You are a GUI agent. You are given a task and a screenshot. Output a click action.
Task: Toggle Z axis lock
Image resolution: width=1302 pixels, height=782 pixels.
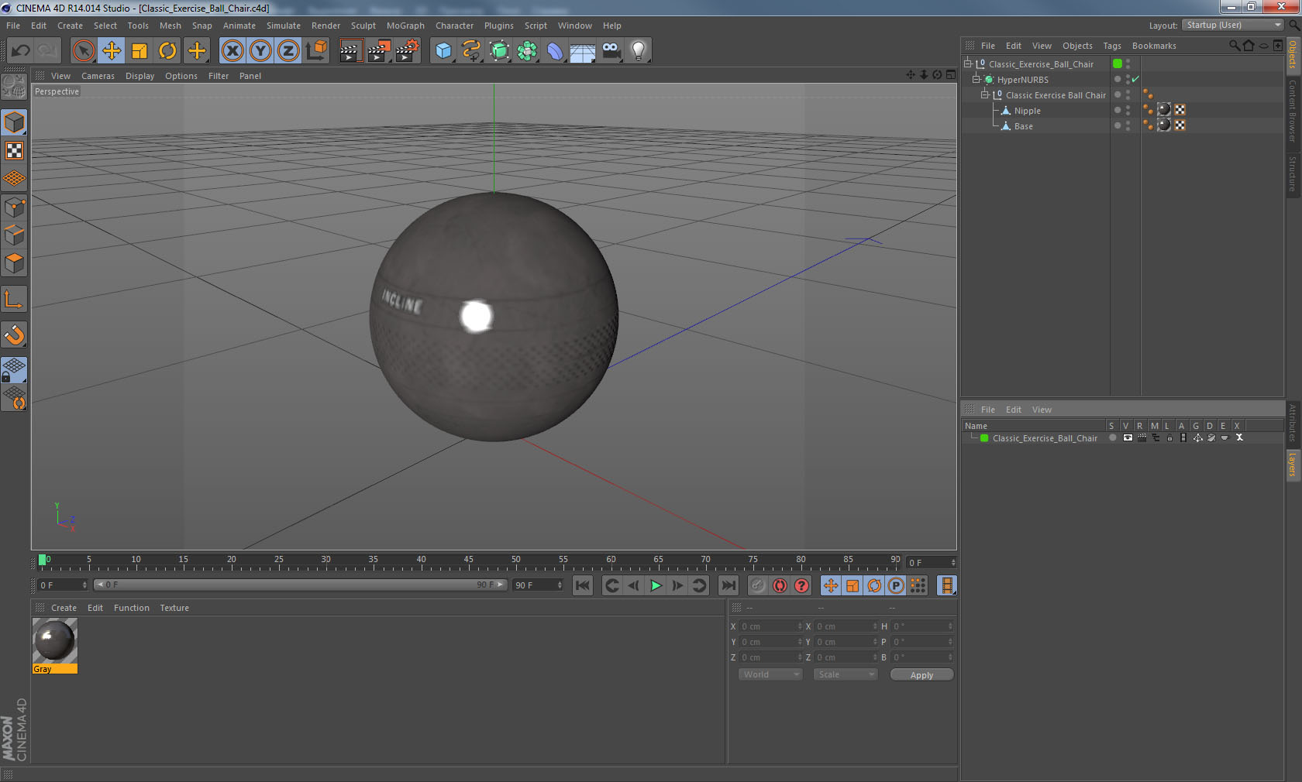click(x=288, y=51)
